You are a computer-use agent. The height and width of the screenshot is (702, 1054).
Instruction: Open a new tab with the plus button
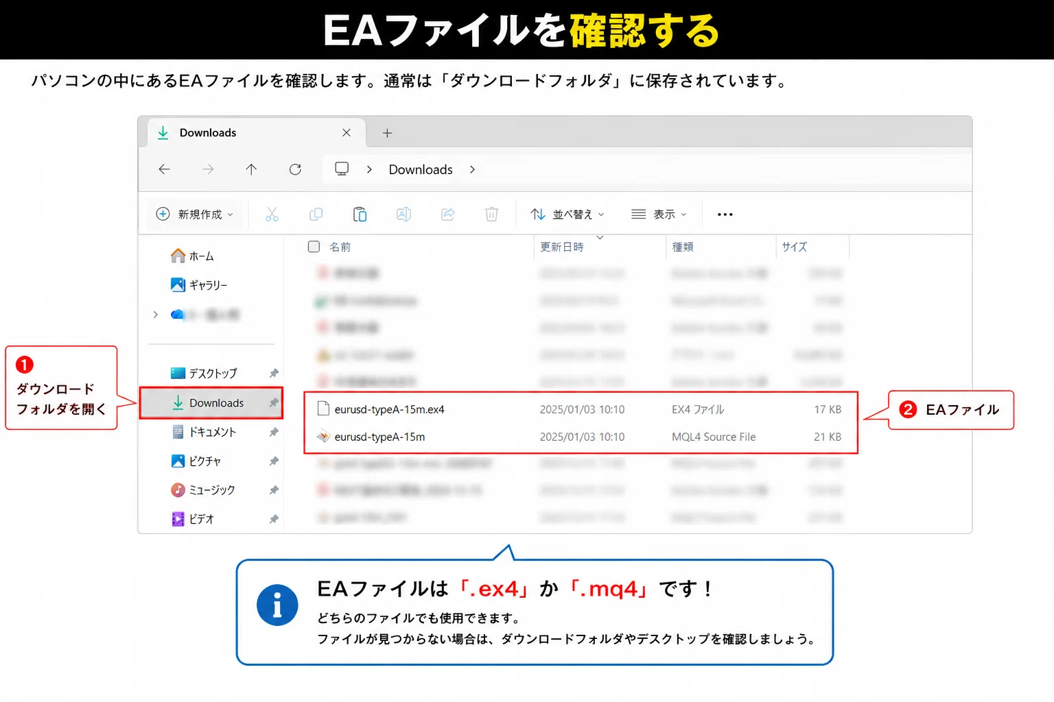[387, 133]
